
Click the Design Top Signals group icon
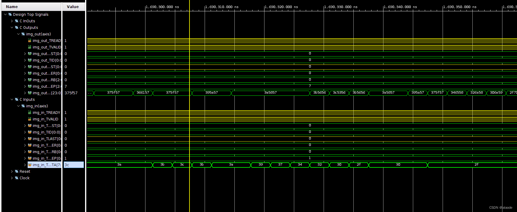[x=10, y=14]
